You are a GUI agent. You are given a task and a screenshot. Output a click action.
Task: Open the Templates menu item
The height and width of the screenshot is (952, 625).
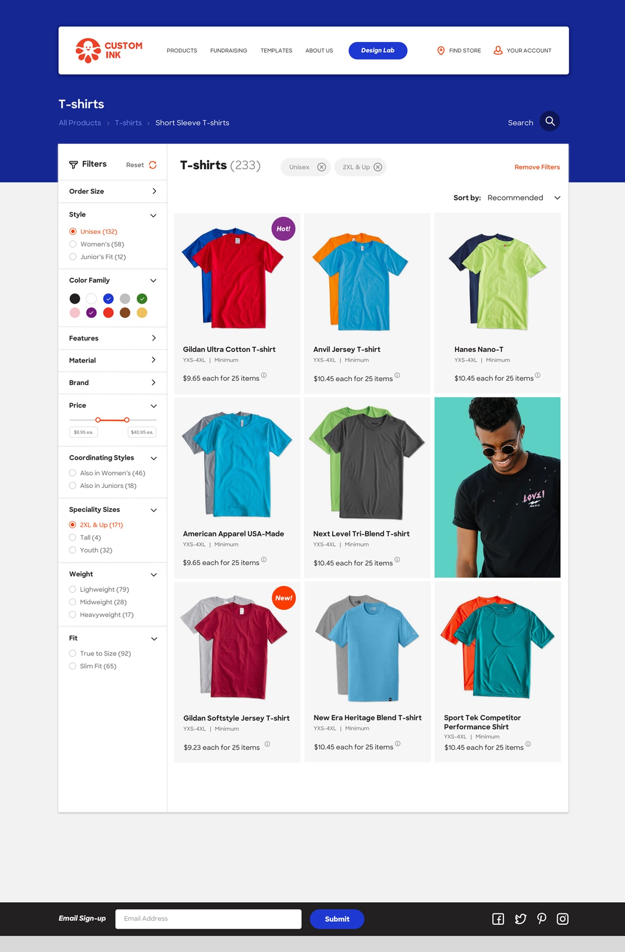pos(276,51)
